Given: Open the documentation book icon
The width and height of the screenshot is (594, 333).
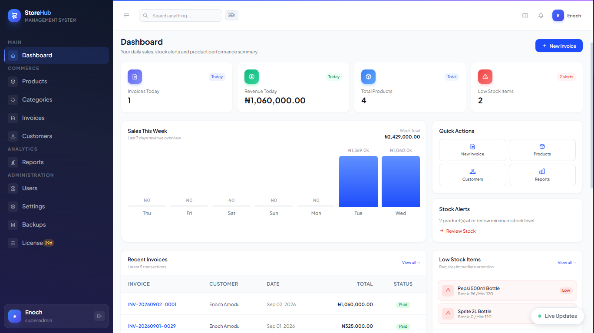Looking at the screenshot, I should pyautogui.click(x=525, y=16).
